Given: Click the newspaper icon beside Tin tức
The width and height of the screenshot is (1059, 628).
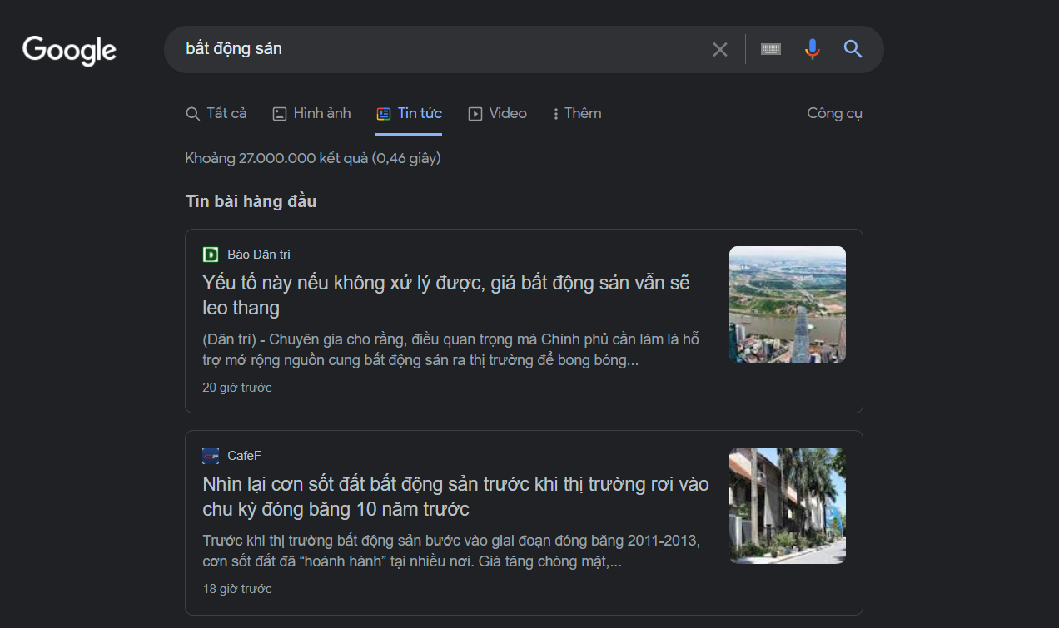Looking at the screenshot, I should point(384,112).
